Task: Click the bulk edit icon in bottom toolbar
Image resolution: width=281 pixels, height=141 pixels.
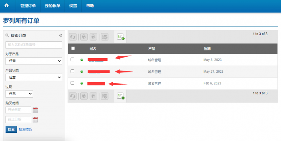Action: (x=105, y=96)
